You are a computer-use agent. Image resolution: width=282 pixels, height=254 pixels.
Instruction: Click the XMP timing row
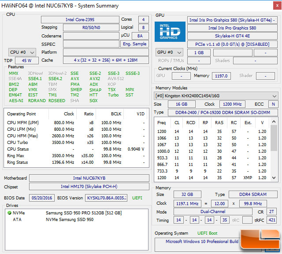tap(211, 178)
